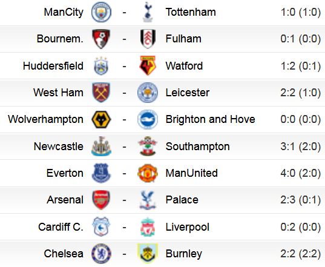Click the Liverpool club badge
This screenshot has width=325, height=267.
tap(148, 227)
